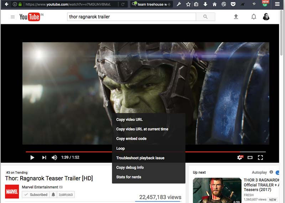Click the 1,560,607 views text
Image resolution: width=285 pixels, height=203 pixels.
click(255, 199)
